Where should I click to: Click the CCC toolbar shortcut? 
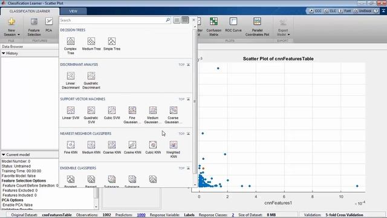(x=316, y=11)
